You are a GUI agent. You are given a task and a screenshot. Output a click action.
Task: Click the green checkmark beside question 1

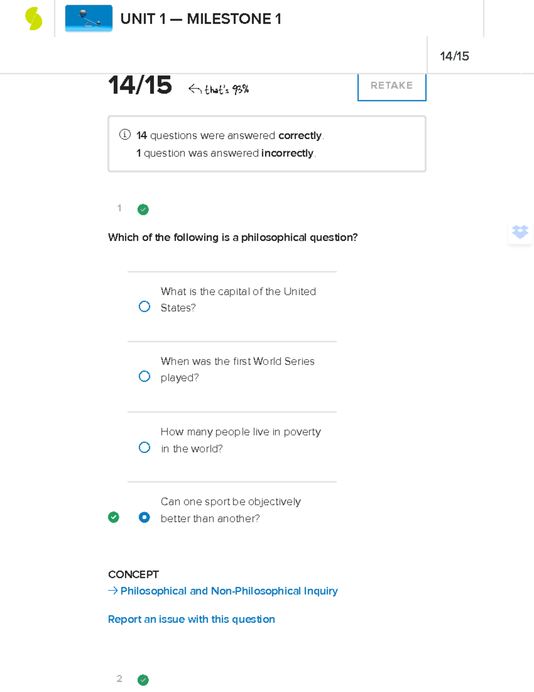coord(143,209)
